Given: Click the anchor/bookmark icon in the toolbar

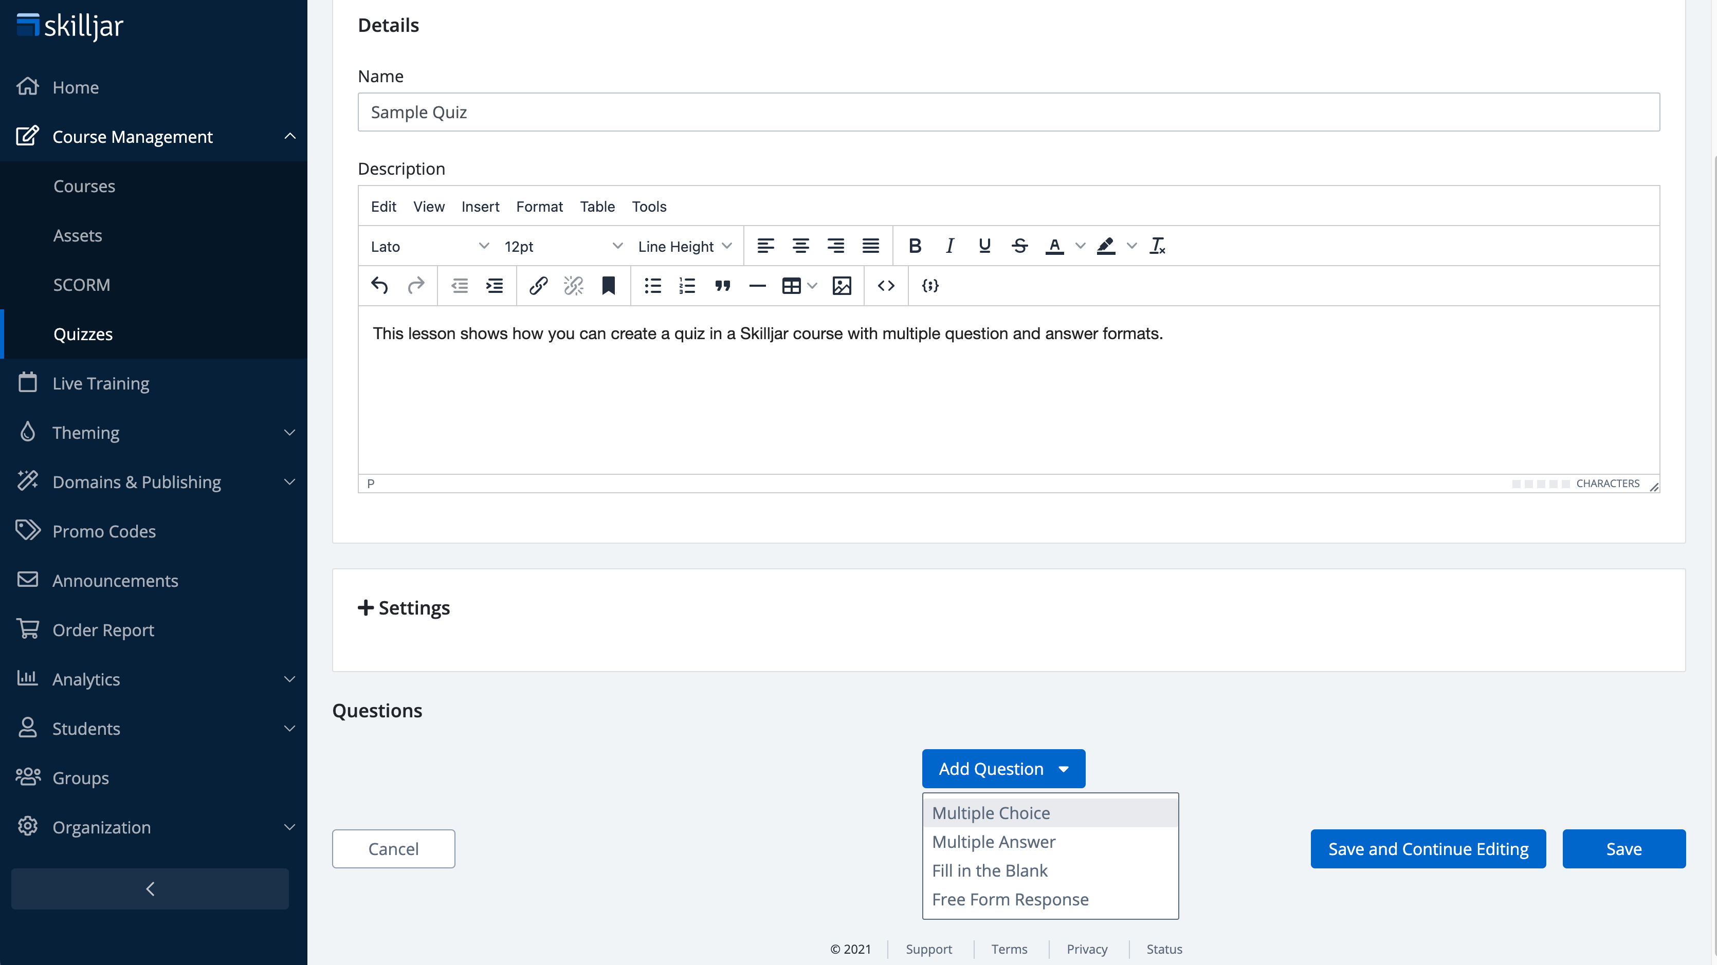Looking at the screenshot, I should pos(609,286).
